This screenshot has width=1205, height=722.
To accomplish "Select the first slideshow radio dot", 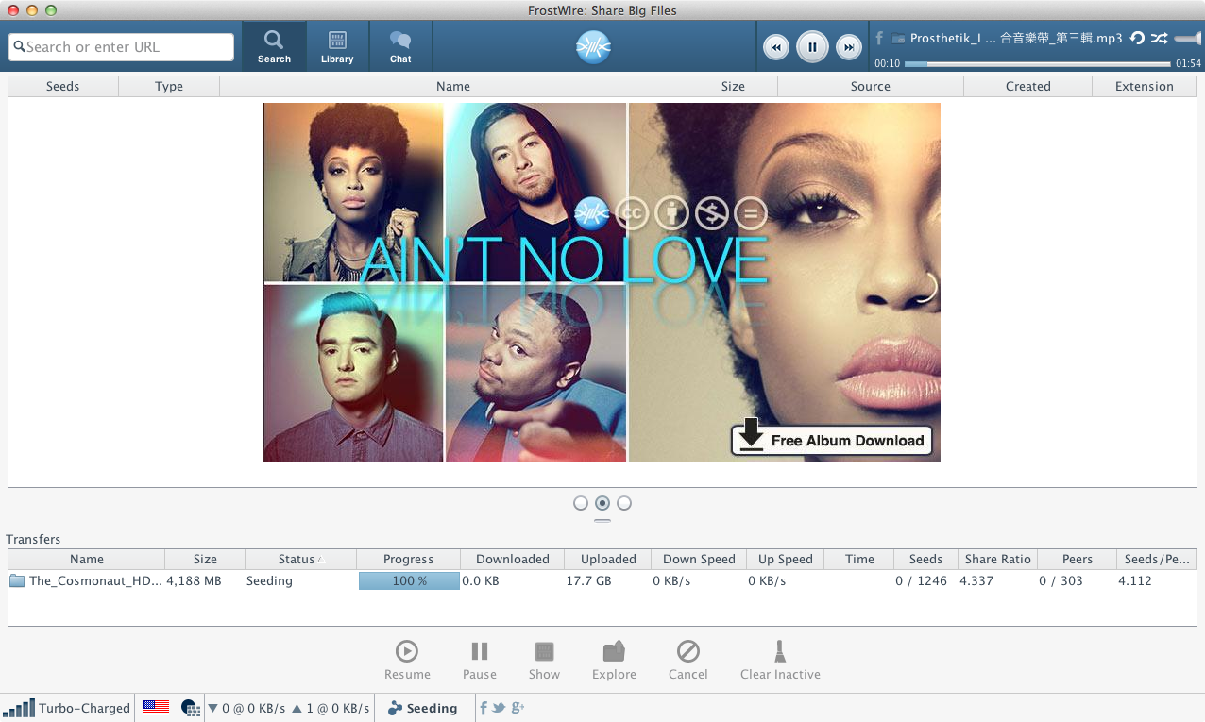I will click(581, 503).
